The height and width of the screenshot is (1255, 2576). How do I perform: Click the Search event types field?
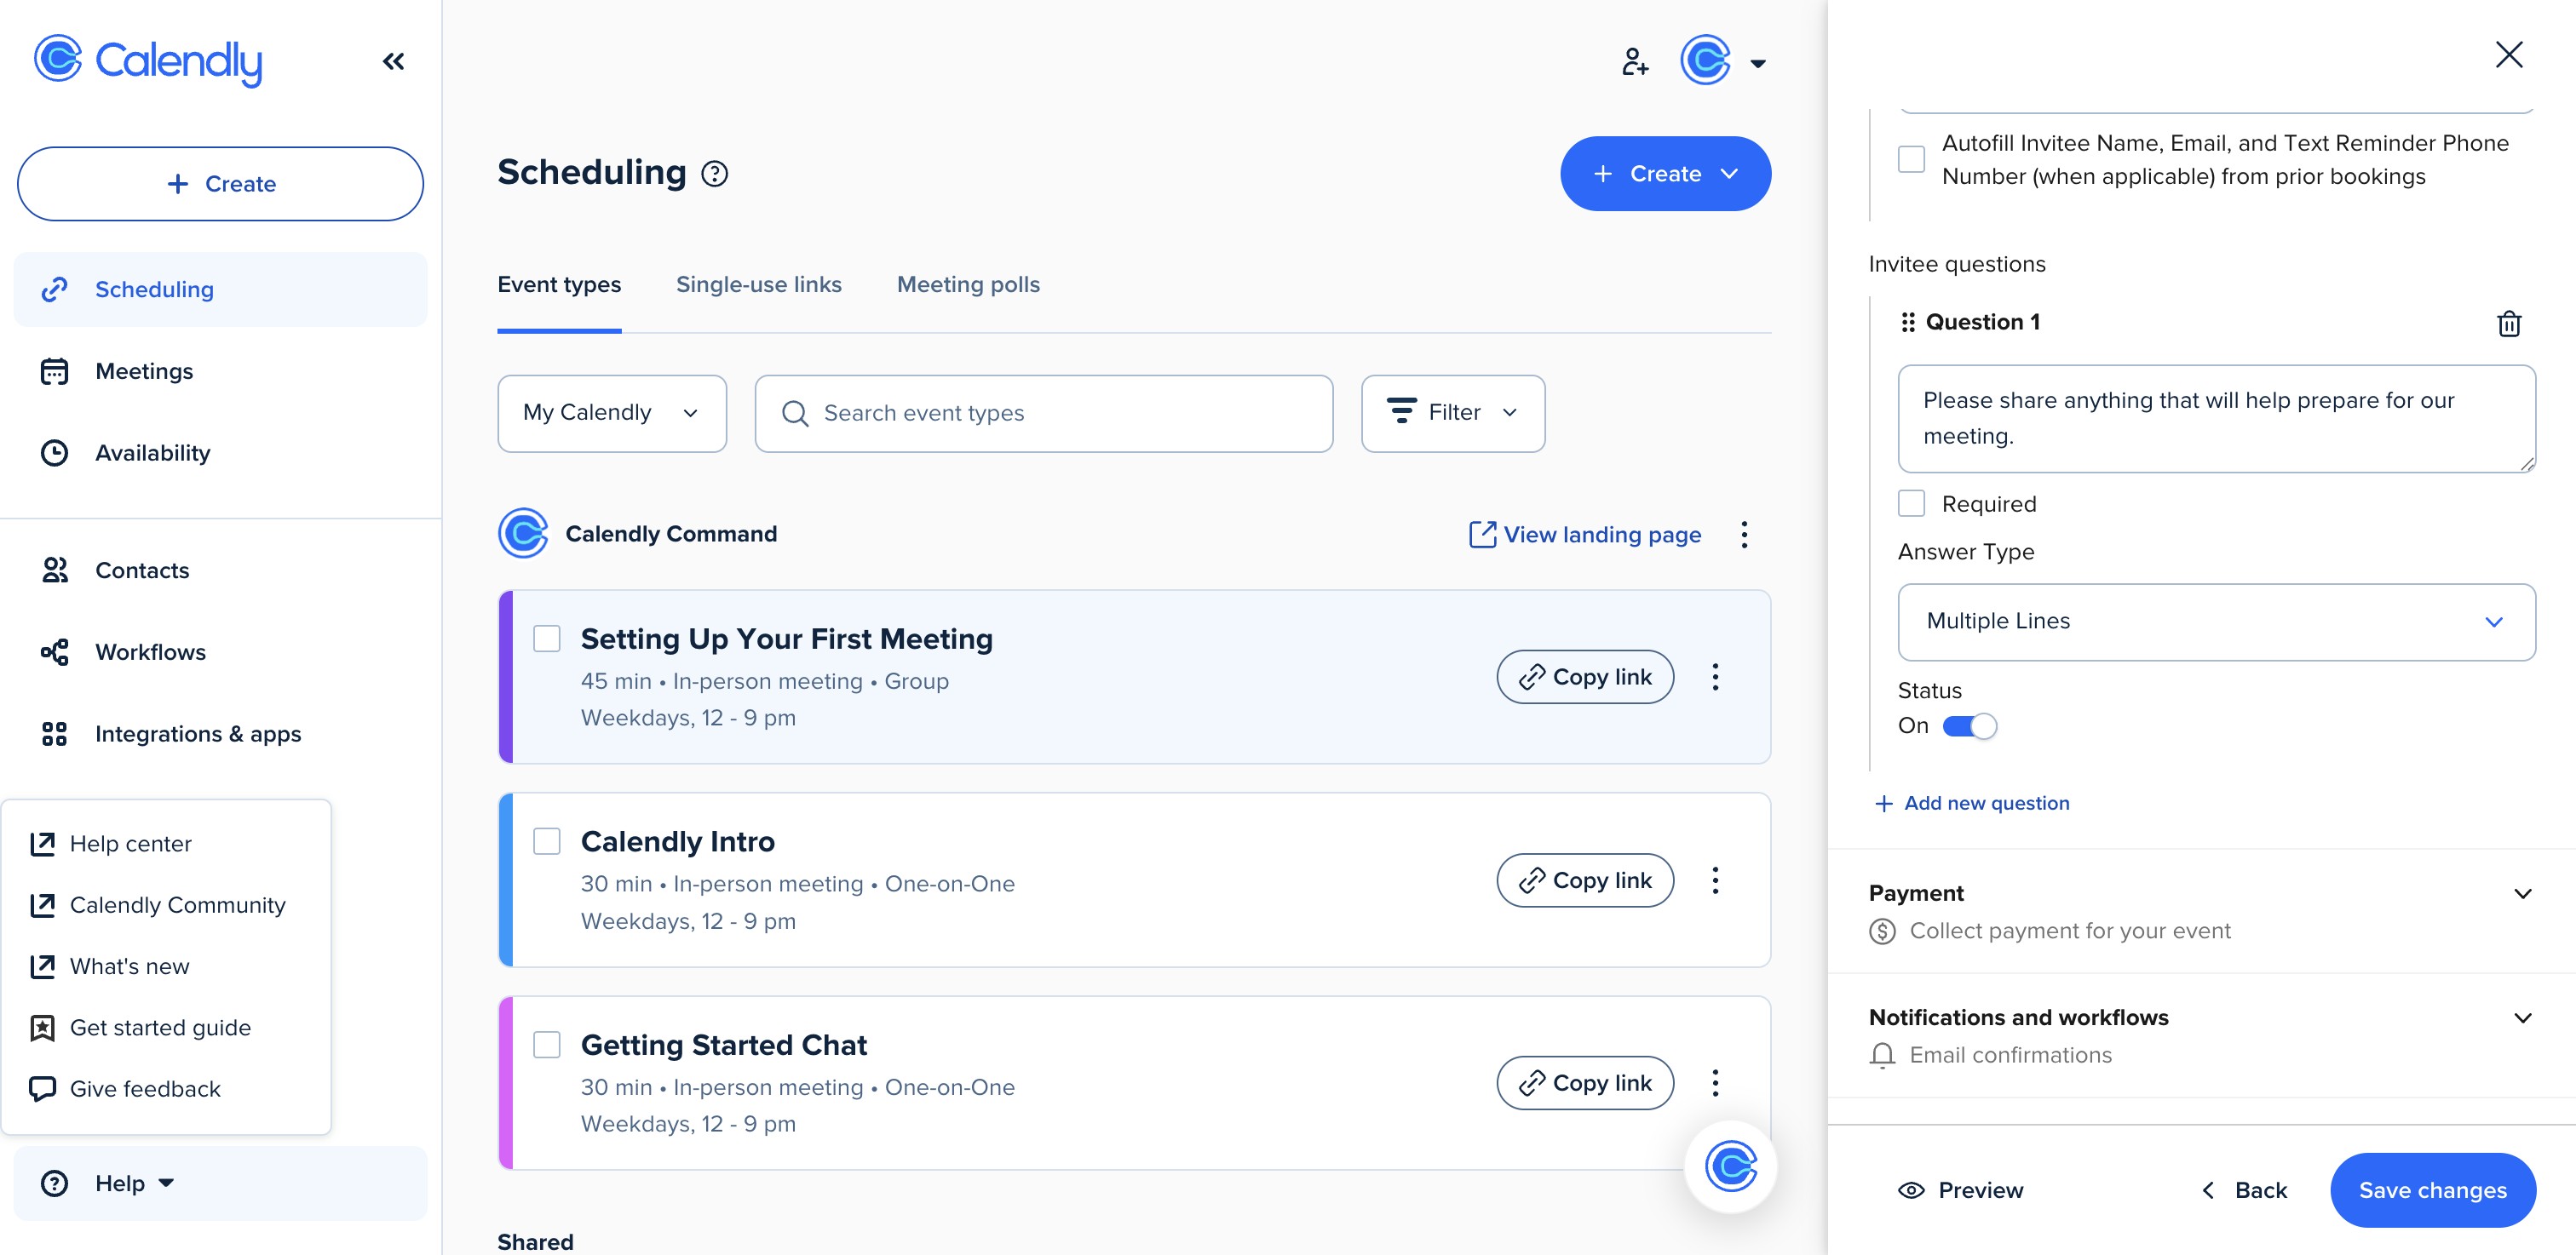point(1043,413)
